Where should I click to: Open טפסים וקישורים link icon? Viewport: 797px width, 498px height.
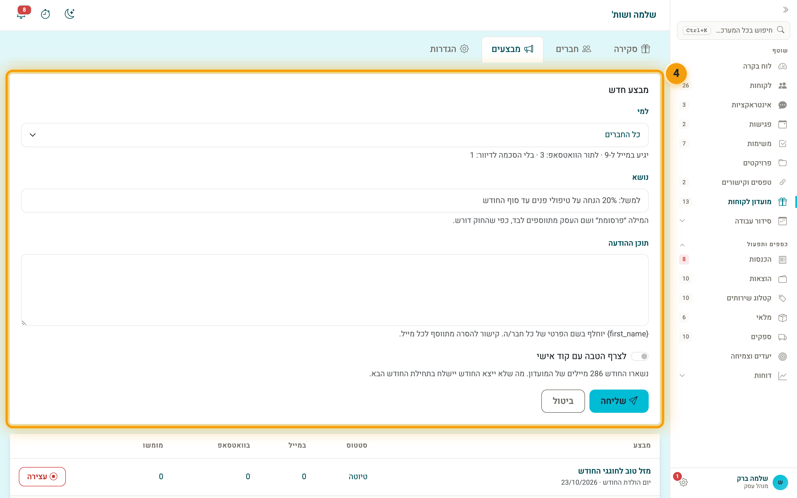pyautogui.click(x=783, y=183)
